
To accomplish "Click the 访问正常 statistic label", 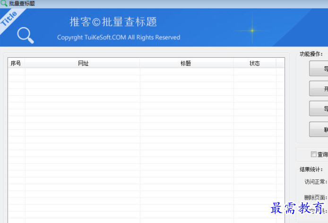I will coord(316,181).
